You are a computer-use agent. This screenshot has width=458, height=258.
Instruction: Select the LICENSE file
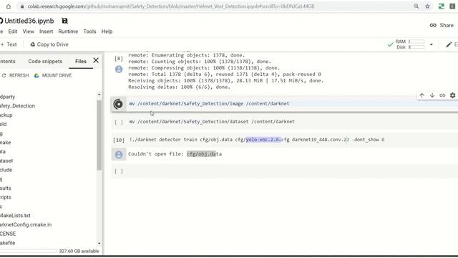[x=8, y=234]
